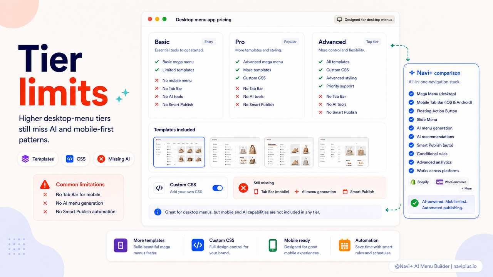The image size is (493, 277).
Task: Click the Advanced mega menu text
Action: pos(263,62)
